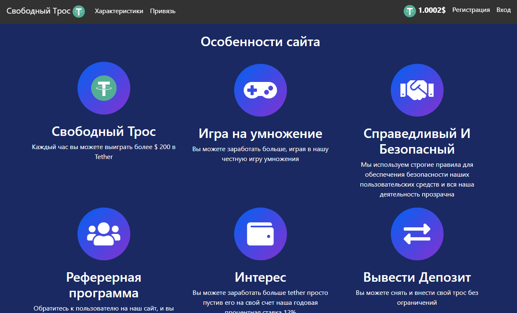Click the handshake icon
This screenshot has width=517, height=313.
tap(417, 90)
